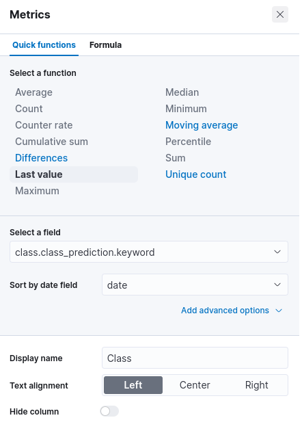Pick the Differences function
Screen dimensions: 302x433
click(42, 158)
